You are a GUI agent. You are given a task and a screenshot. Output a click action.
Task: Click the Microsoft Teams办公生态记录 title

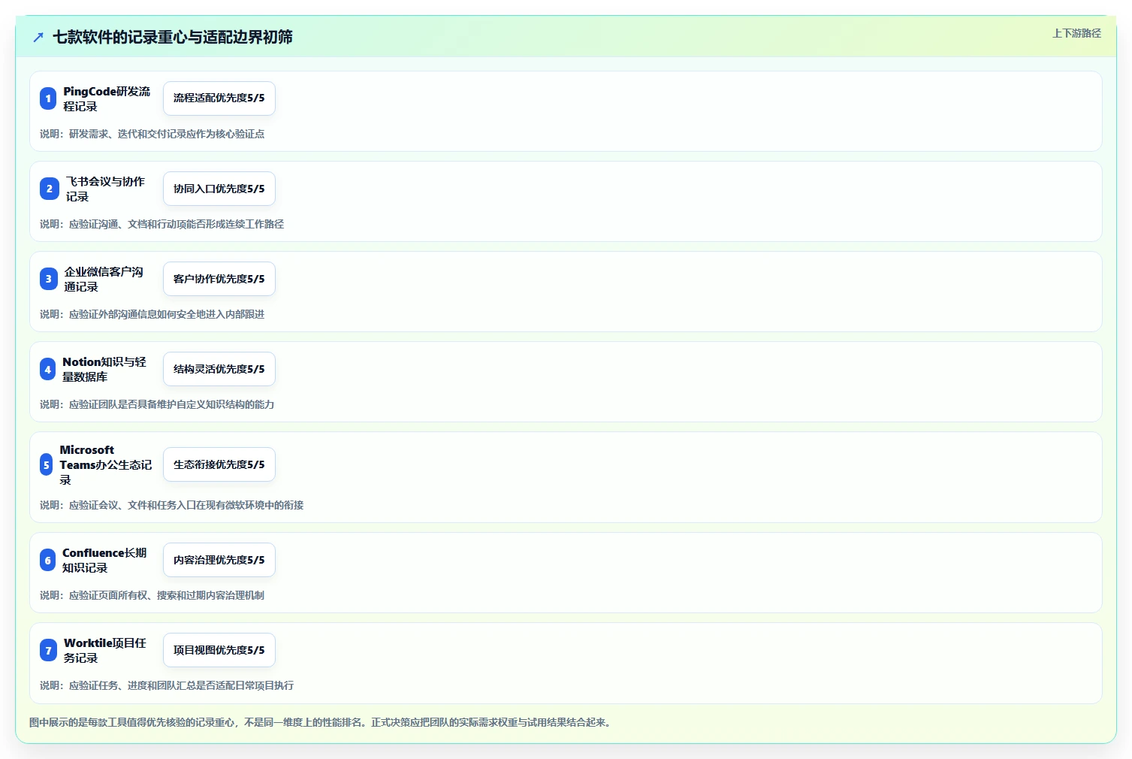click(106, 464)
